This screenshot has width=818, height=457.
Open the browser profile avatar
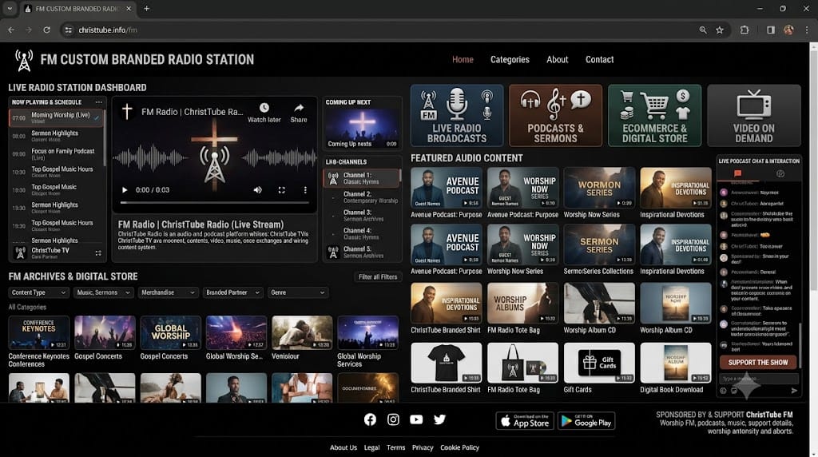pos(788,30)
